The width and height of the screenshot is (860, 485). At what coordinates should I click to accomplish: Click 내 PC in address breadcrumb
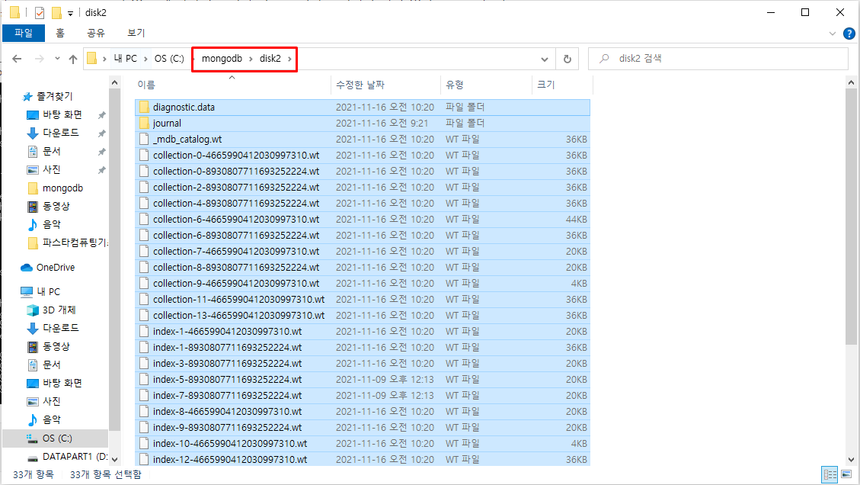pyautogui.click(x=126, y=58)
